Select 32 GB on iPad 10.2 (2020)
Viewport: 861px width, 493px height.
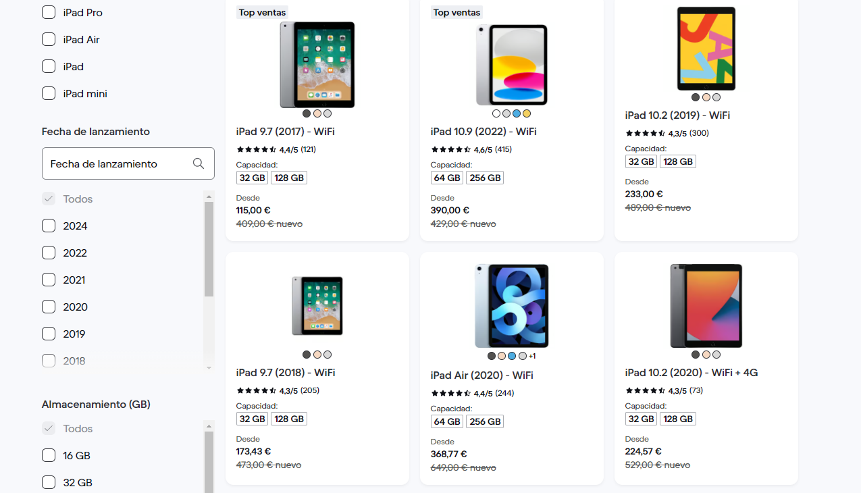coord(641,418)
